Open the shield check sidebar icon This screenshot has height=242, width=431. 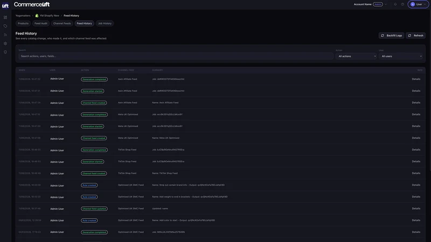coord(5,52)
